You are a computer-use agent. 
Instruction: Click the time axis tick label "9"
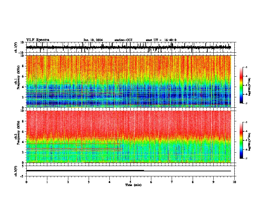[213, 182]
